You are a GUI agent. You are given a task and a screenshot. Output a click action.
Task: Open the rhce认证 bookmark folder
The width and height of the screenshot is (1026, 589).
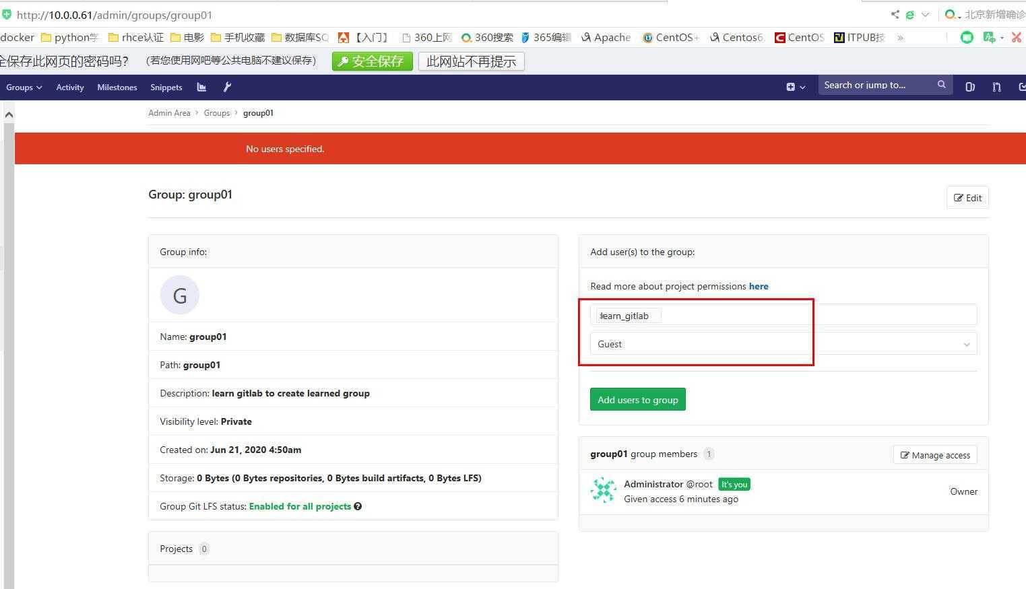point(136,38)
